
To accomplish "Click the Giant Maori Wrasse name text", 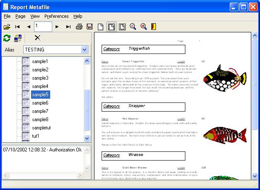I will (134, 168).
